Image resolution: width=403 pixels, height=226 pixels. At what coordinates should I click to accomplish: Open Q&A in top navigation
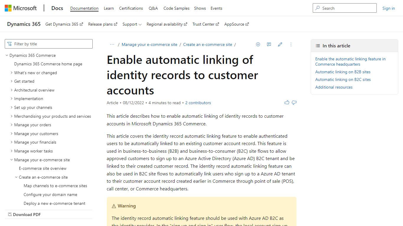click(x=153, y=8)
